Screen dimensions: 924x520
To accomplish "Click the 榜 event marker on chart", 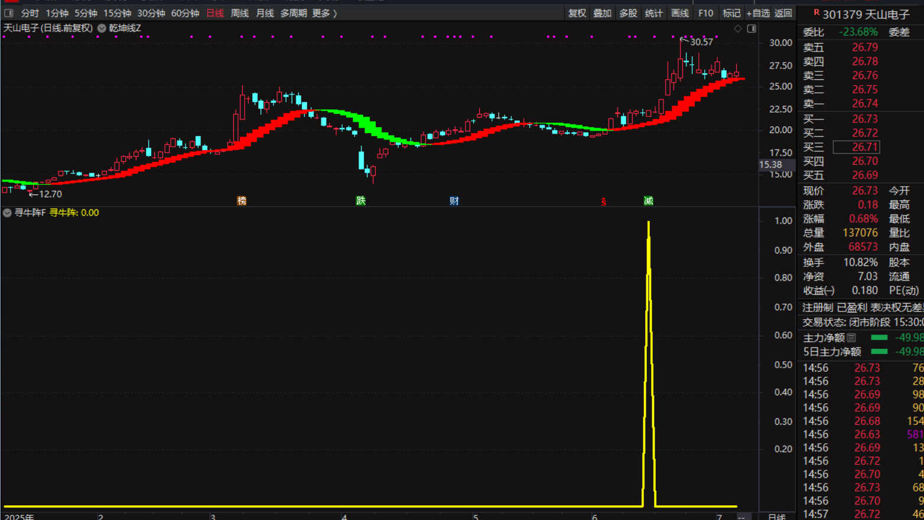I will pos(242,201).
